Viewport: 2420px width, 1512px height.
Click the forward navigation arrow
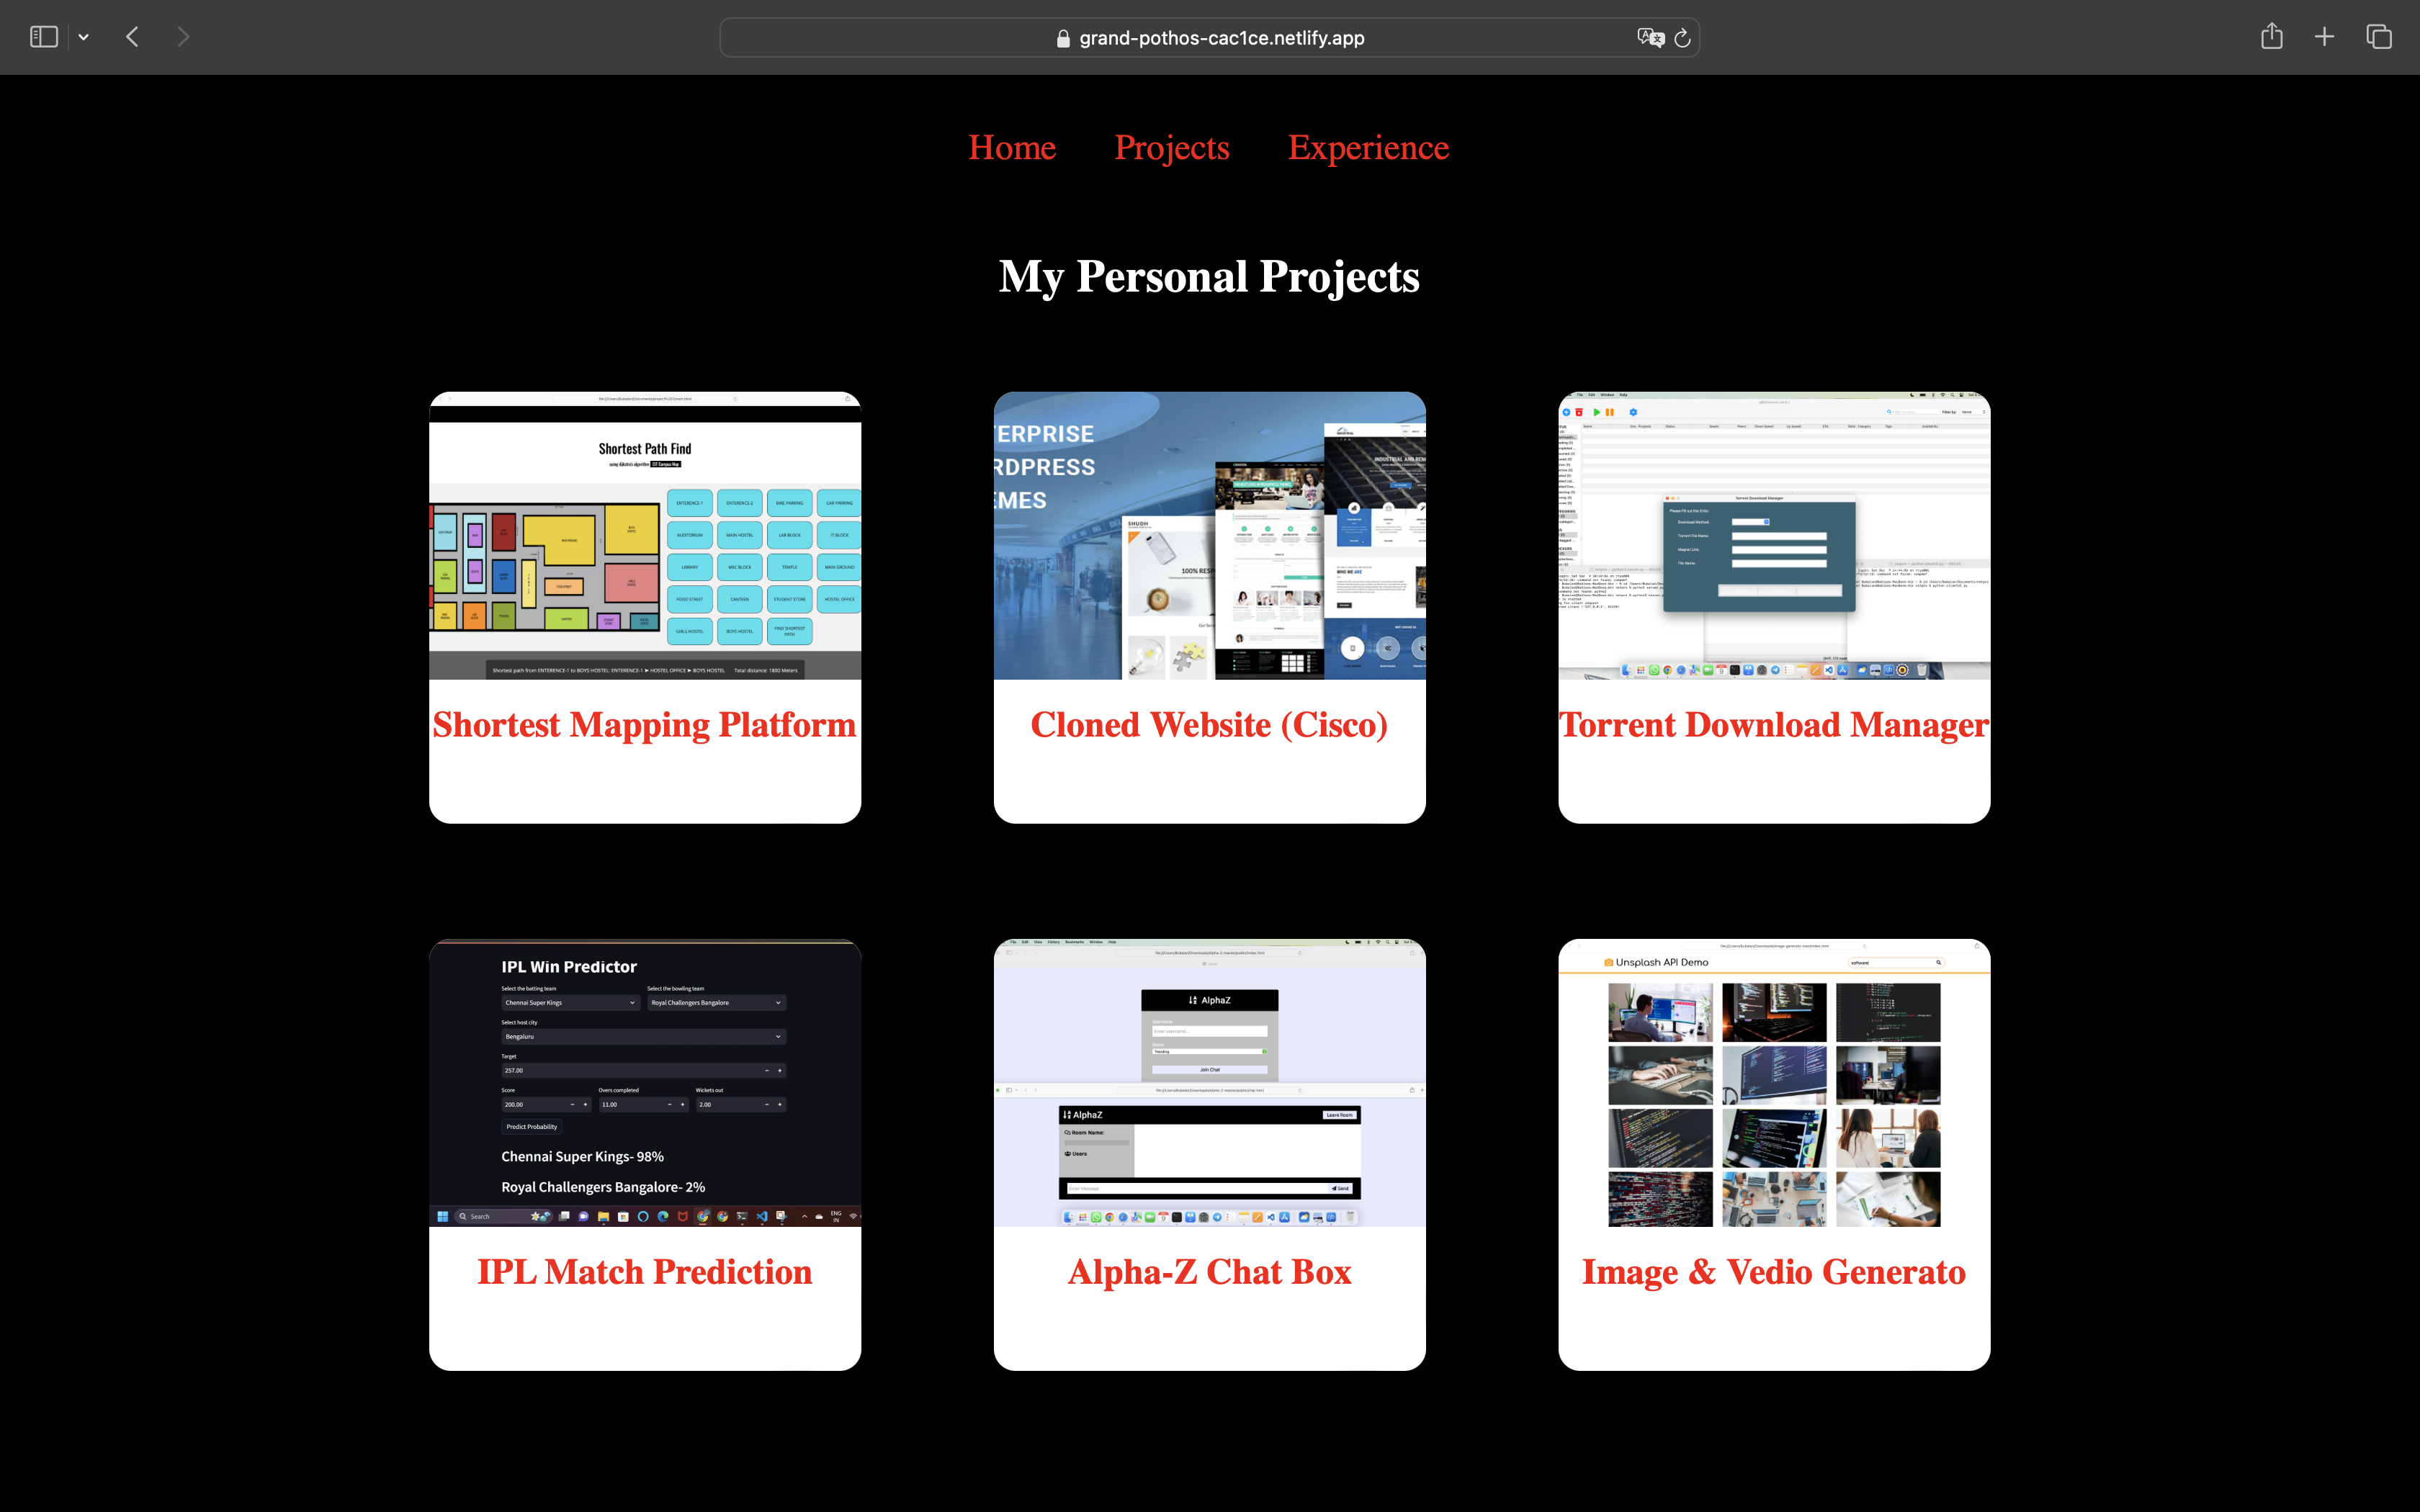[182, 37]
